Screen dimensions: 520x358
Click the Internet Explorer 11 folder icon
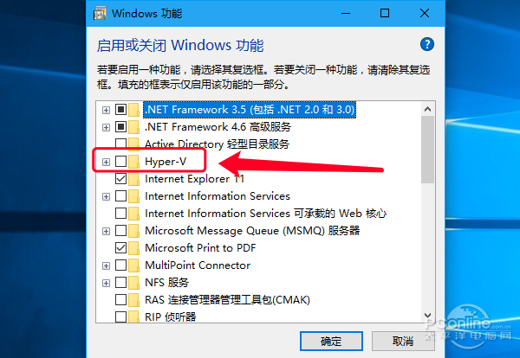pos(133,179)
